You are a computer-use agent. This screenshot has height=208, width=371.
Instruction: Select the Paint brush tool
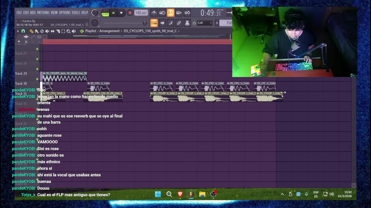tap(37, 31)
